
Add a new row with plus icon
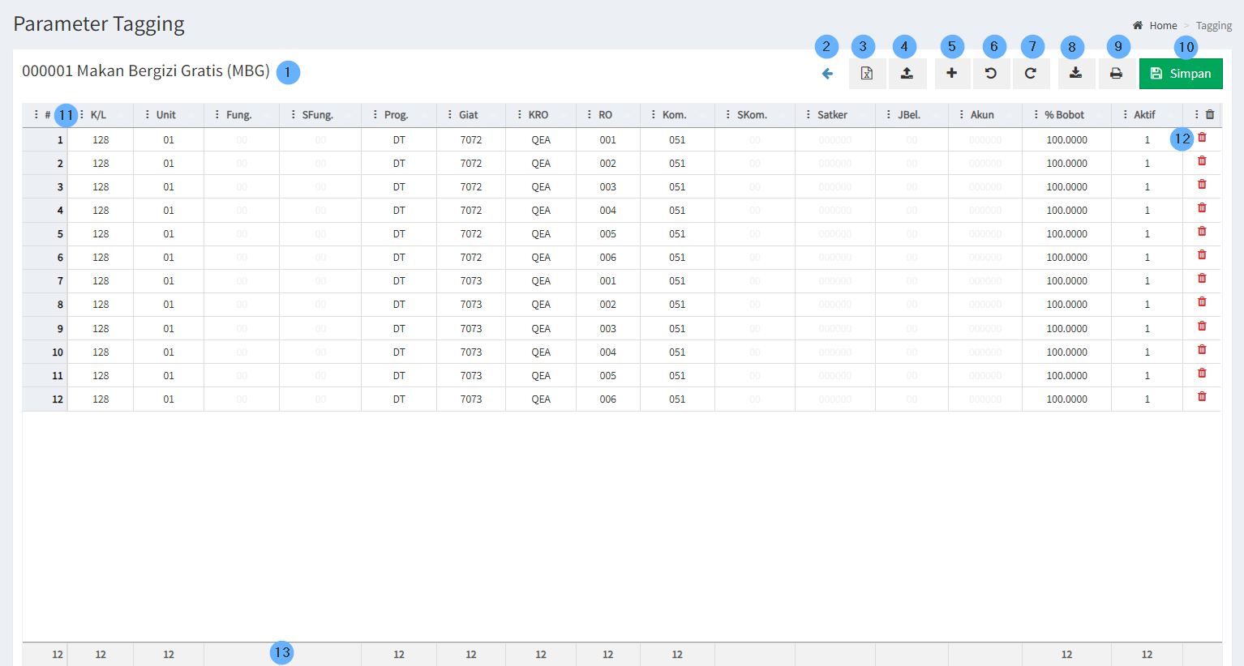pos(952,74)
